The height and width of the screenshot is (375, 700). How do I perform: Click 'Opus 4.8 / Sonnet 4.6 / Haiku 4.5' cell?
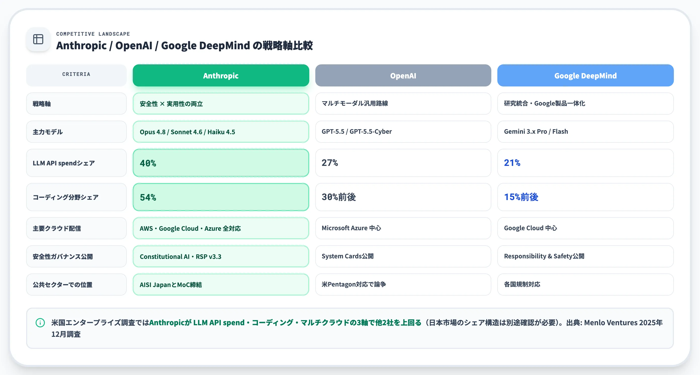221,132
